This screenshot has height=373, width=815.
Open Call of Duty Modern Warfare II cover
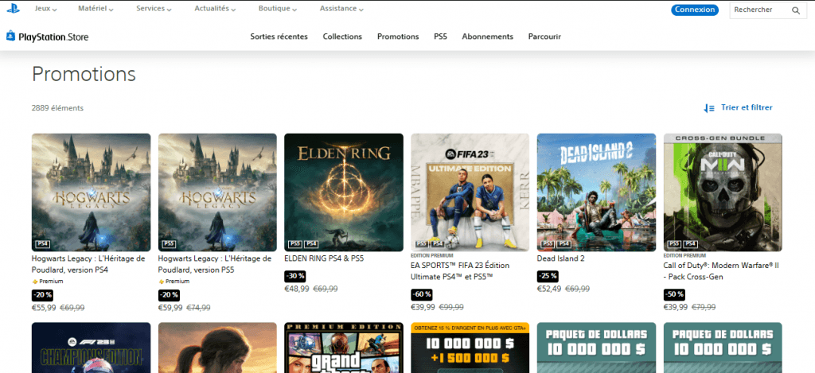click(x=723, y=192)
